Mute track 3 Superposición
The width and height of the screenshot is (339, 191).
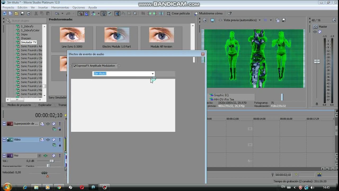pos(54,124)
